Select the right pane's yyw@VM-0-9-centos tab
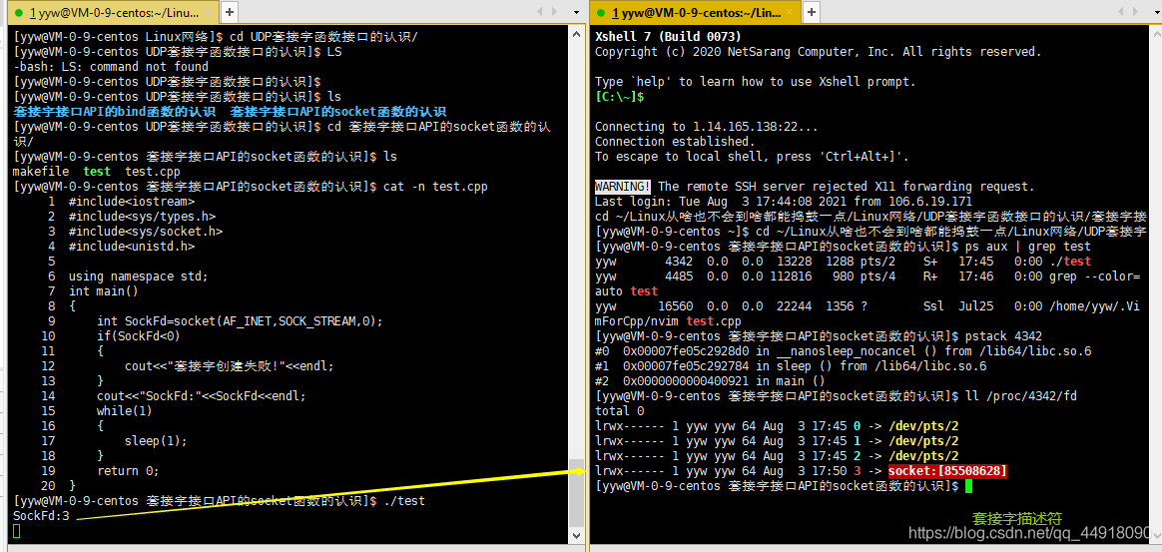The width and height of the screenshot is (1162, 552). [x=697, y=13]
